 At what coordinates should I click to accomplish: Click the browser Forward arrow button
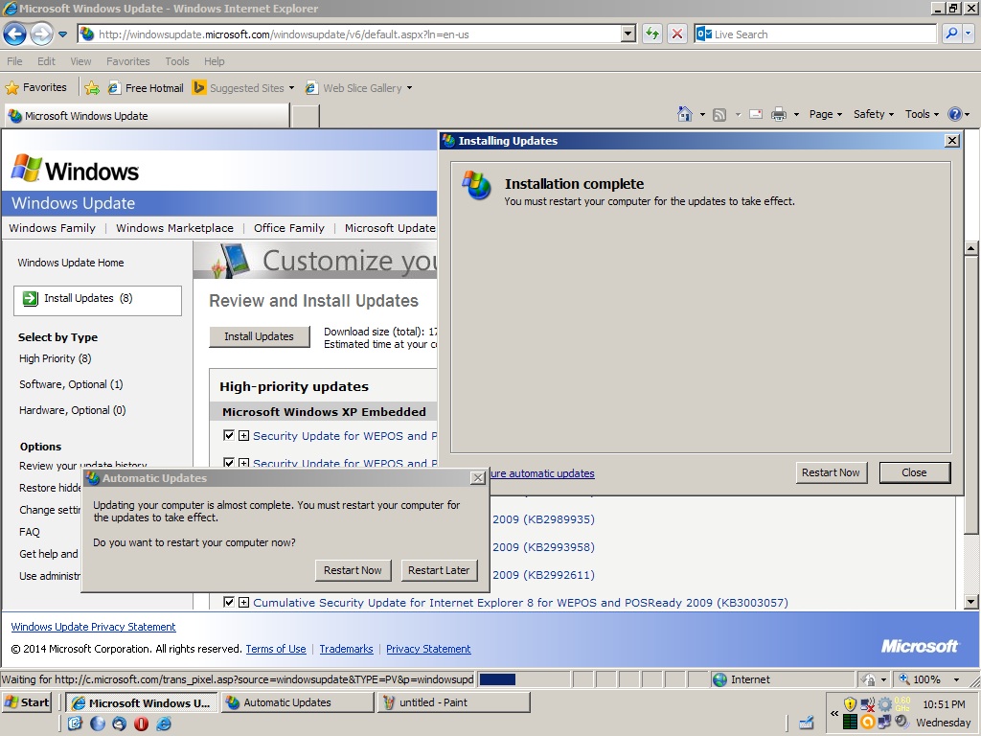[x=41, y=34]
